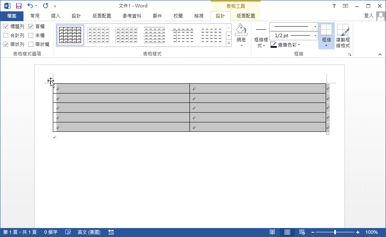Enable the 合計列 total row checkbox

tap(5, 36)
